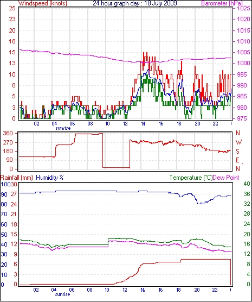Click the sunrise marker under the wind graph
Screen dimensions: 252x302
(x=63, y=128)
